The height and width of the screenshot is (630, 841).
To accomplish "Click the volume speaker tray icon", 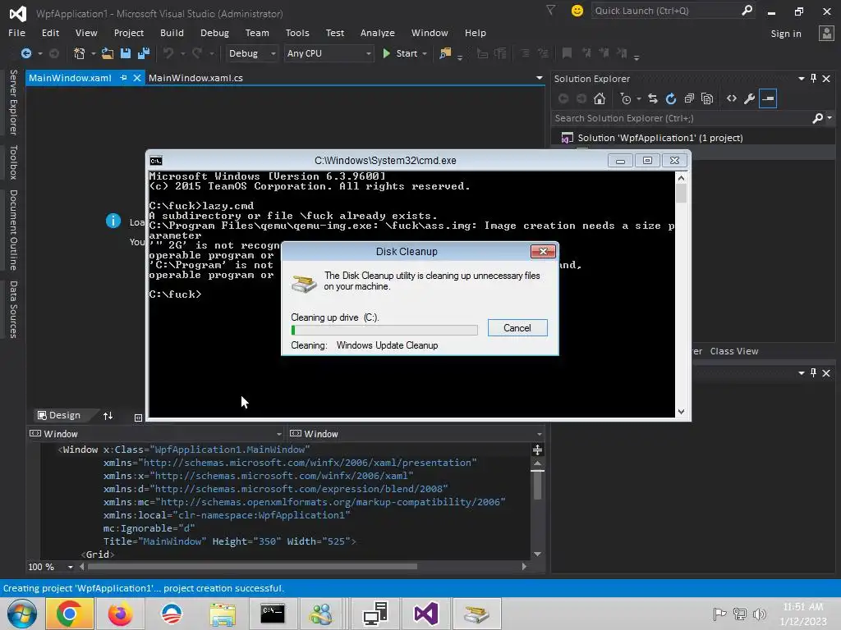I will click(x=759, y=614).
